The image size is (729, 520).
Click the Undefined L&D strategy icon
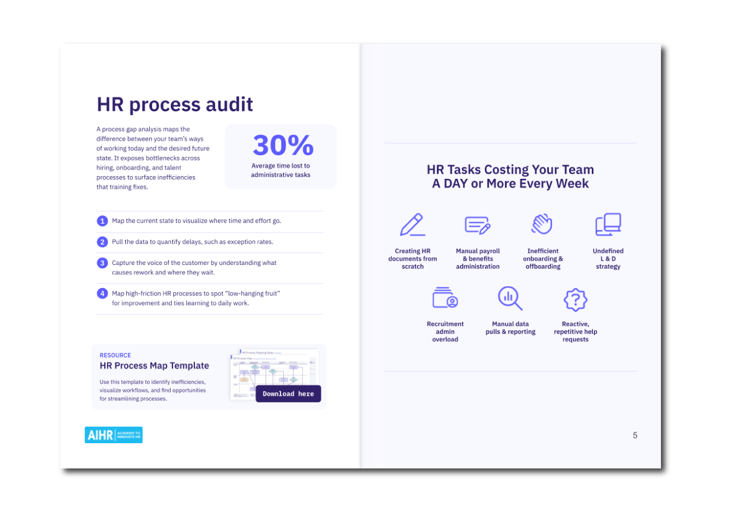point(608,225)
